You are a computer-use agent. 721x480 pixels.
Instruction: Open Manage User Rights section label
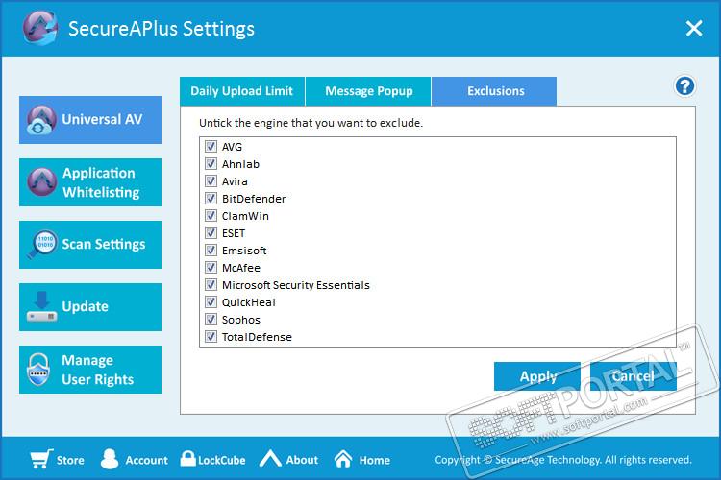tap(97, 370)
